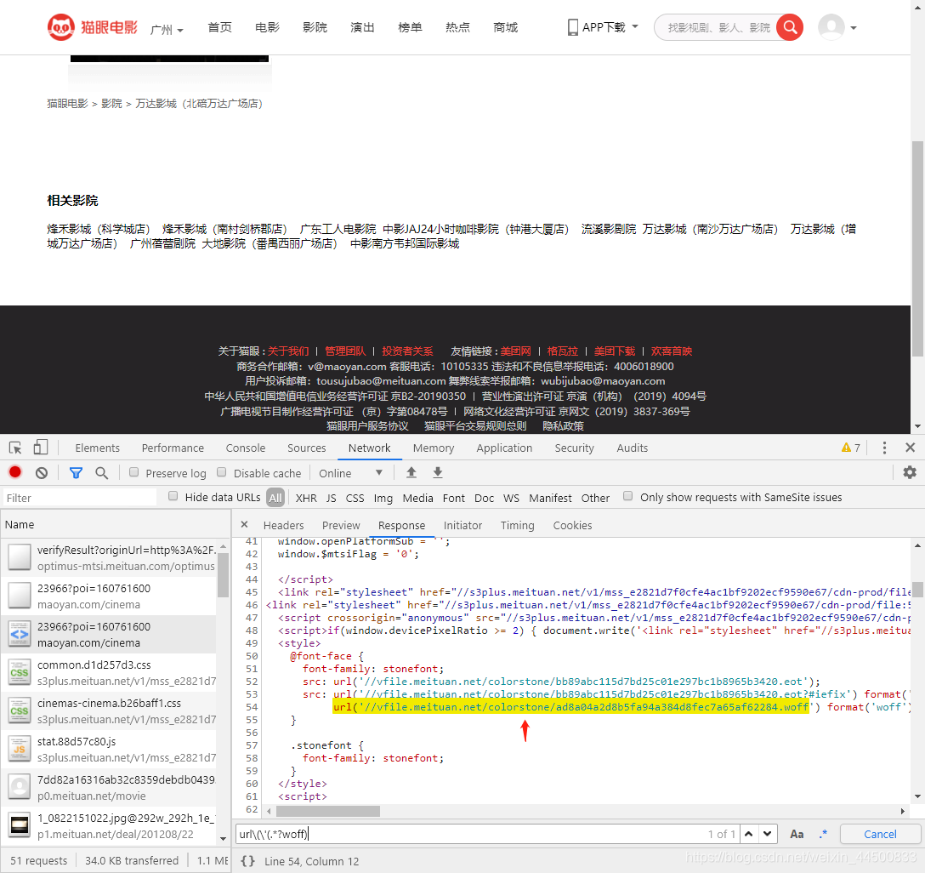925x873 pixels.
Task: Toggle regex search .* button
Action: (x=824, y=834)
